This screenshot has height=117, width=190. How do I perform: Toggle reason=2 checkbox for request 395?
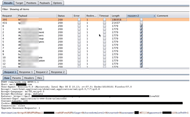[x=141, y=20]
